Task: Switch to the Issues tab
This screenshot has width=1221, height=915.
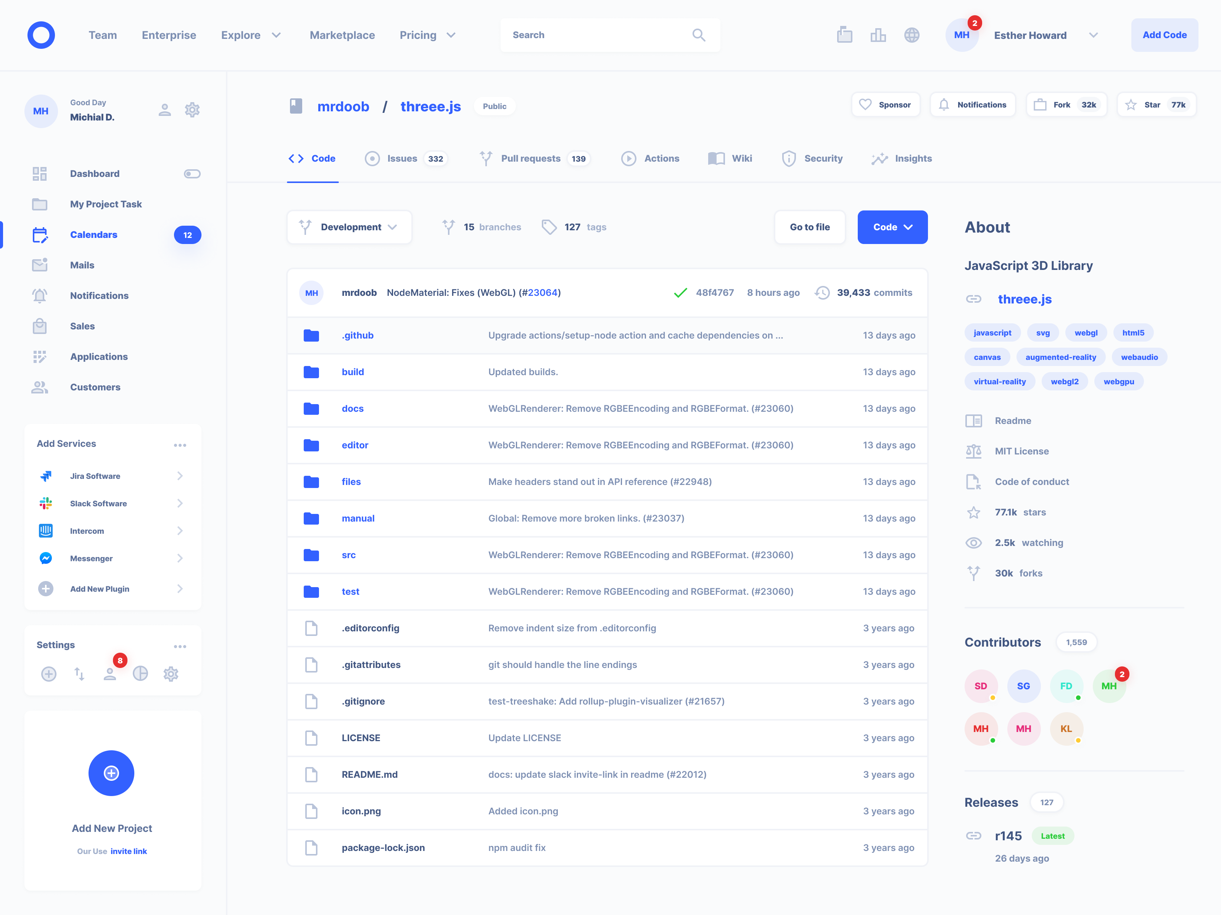Action: tap(406, 159)
